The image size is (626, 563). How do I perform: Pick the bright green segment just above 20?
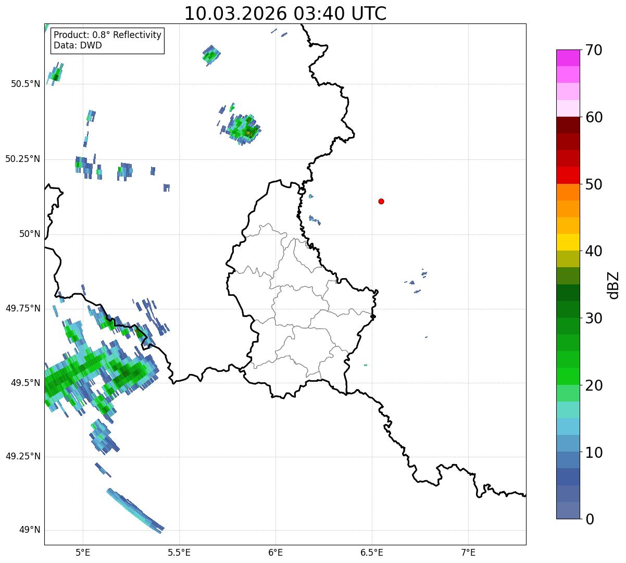pos(568,377)
